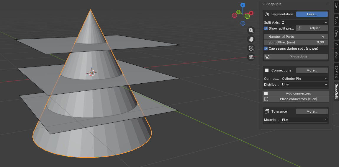Open the Split Axis dropdown

pyautogui.click(x=304, y=22)
